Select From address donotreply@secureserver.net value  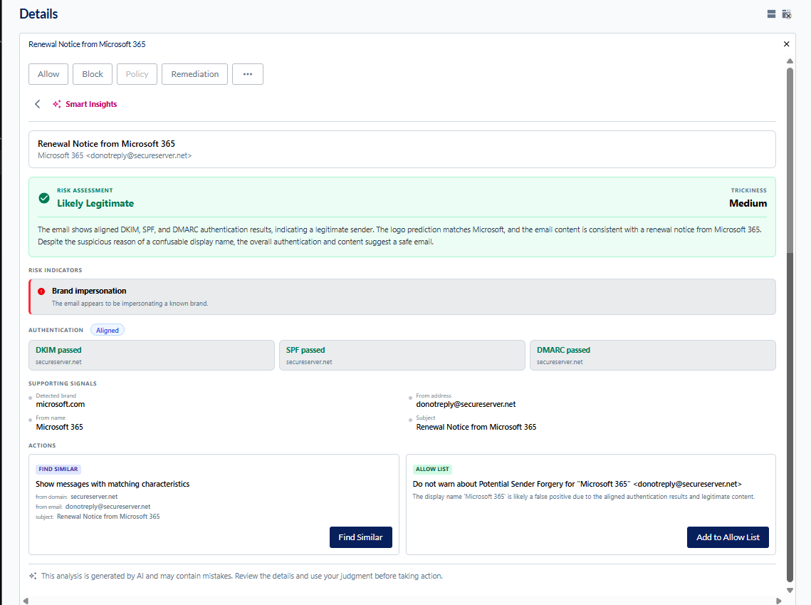pyautogui.click(x=466, y=404)
